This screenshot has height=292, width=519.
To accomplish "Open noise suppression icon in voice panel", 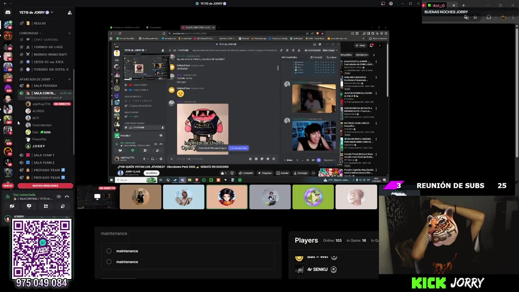I will (x=59, y=197).
